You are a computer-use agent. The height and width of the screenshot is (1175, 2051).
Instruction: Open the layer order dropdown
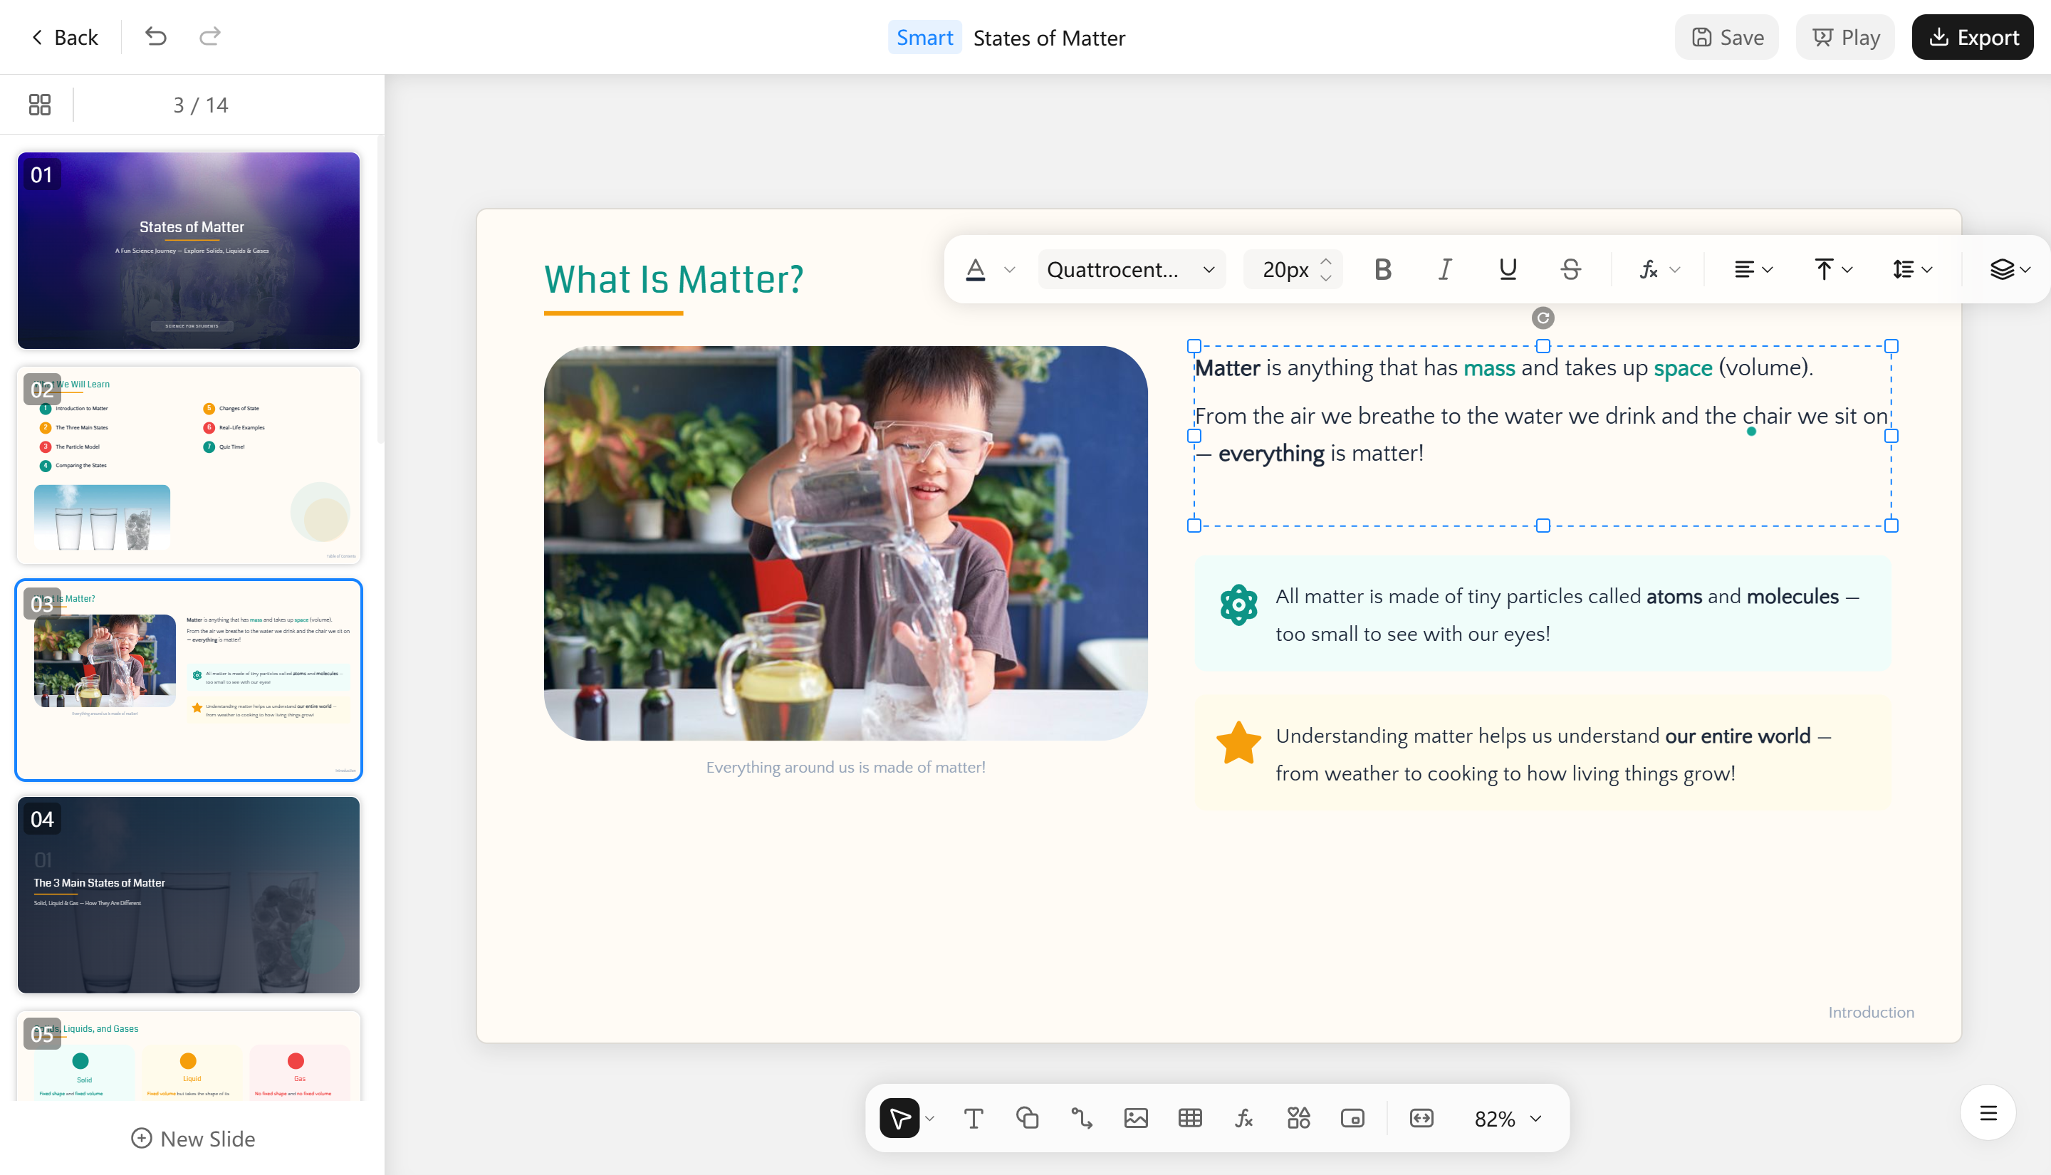pyautogui.click(x=2010, y=270)
